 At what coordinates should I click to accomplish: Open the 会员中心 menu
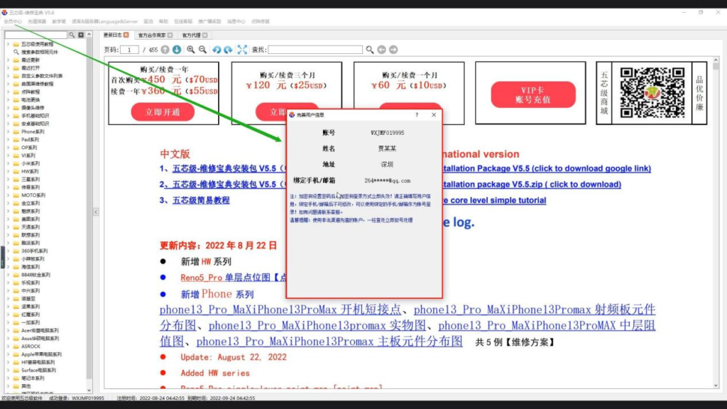click(x=13, y=21)
